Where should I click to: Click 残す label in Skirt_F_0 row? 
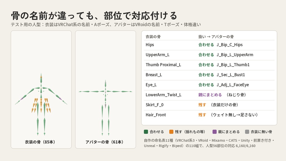(x=202, y=105)
